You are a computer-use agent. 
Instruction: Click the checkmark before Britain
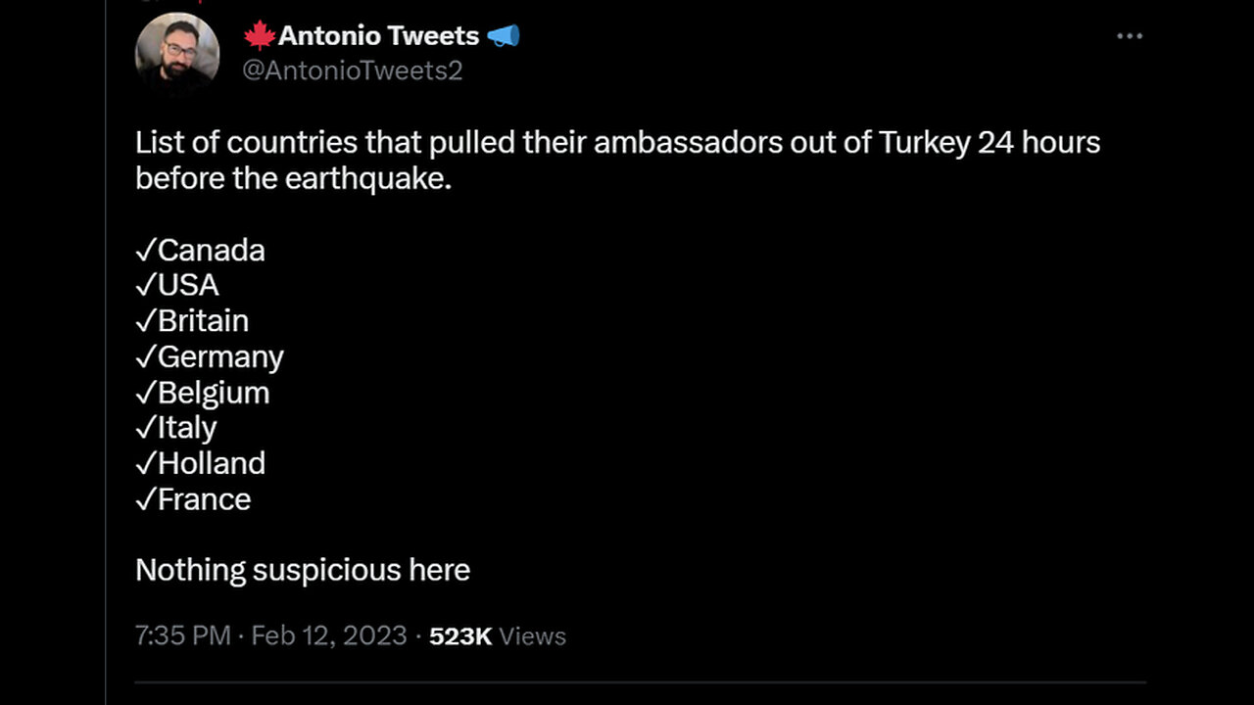145,321
